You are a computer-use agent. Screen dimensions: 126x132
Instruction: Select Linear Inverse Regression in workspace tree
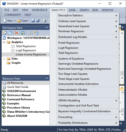[x=31, y=55]
